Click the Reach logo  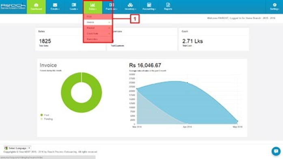[x=13, y=7]
